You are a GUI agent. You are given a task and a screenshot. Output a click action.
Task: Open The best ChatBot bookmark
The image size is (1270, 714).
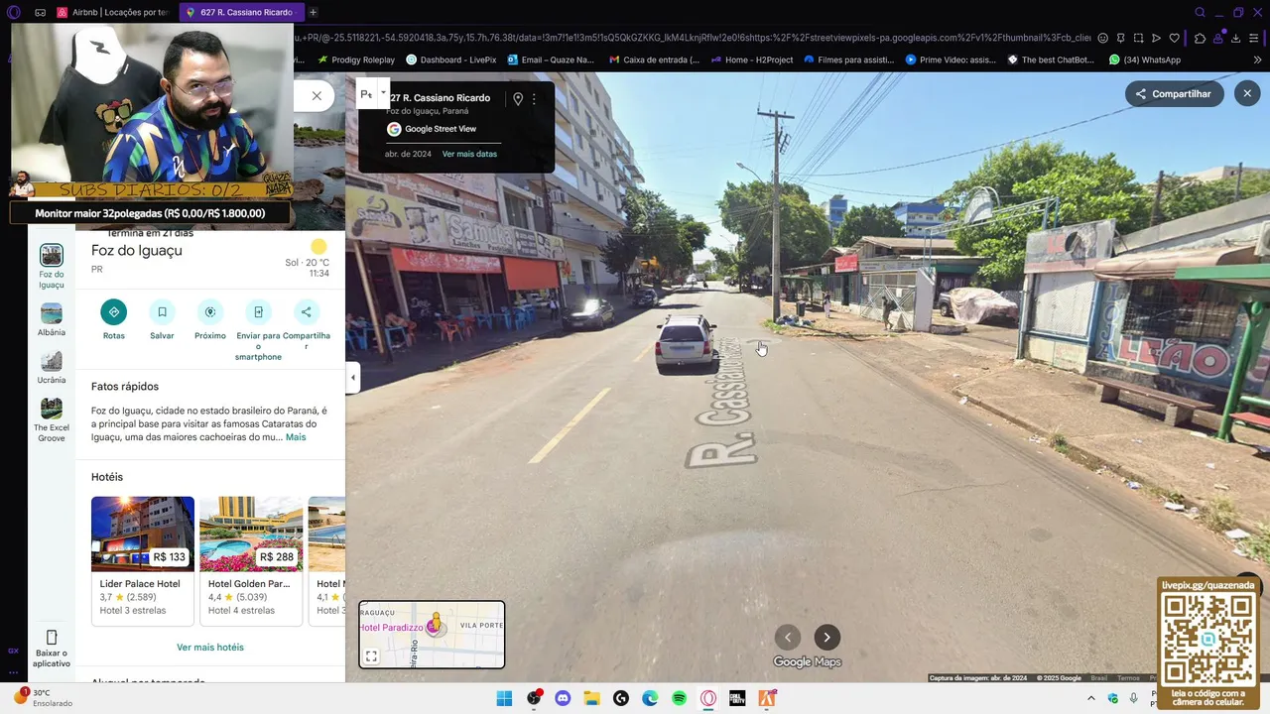pos(1050,59)
